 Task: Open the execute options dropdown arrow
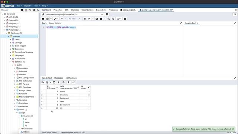(x=93, y=19)
